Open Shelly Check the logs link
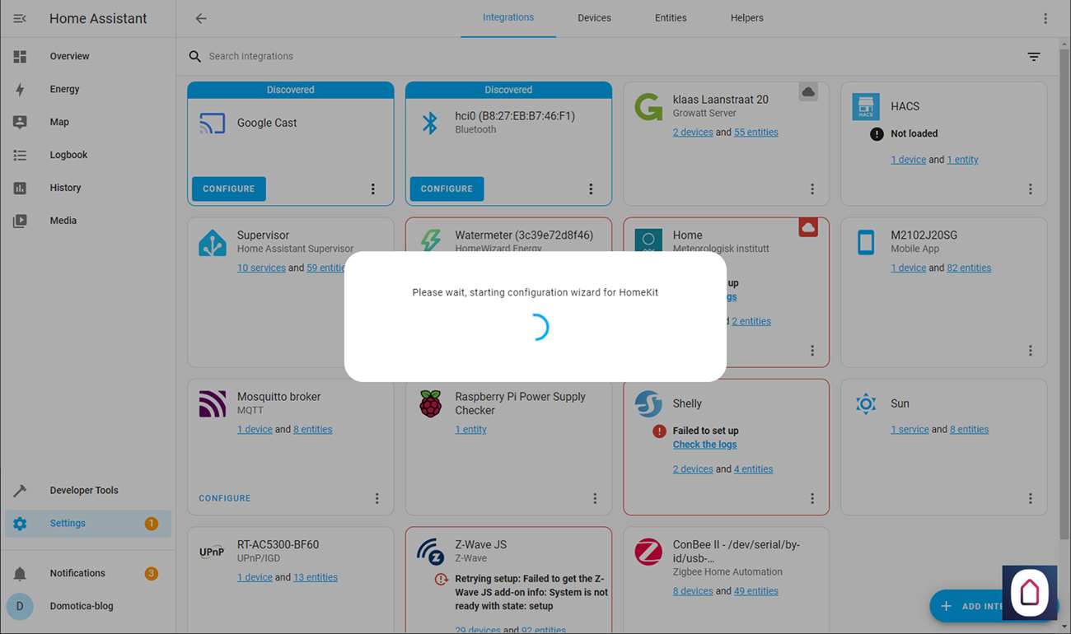The width and height of the screenshot is (1071, 634). click(x=705, y=445)
